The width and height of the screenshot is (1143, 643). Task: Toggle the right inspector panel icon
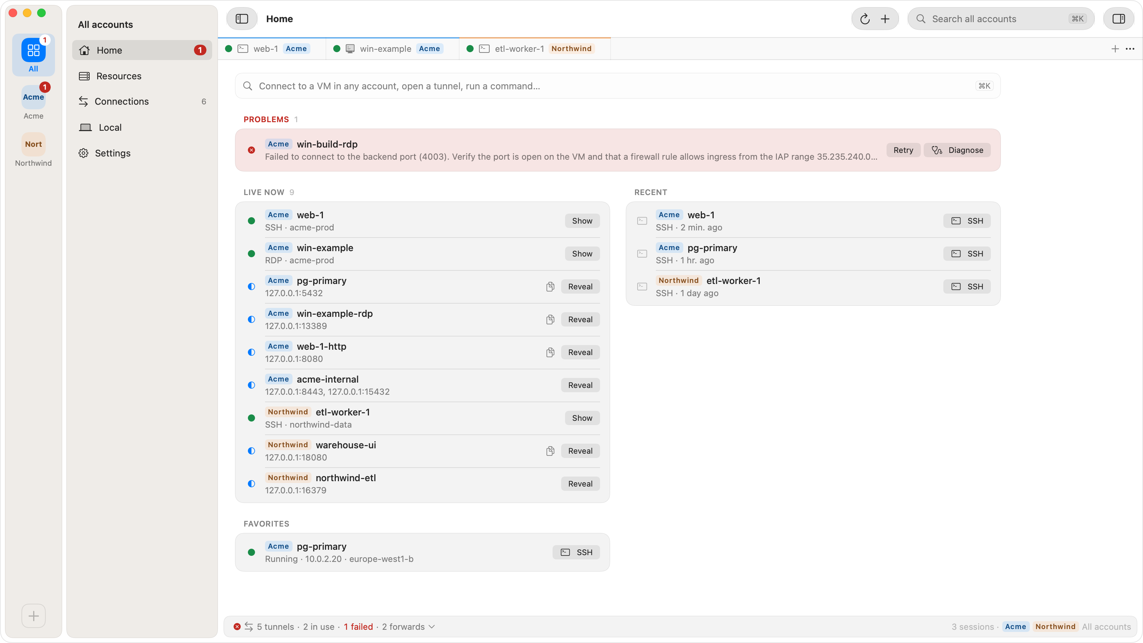1118,19
